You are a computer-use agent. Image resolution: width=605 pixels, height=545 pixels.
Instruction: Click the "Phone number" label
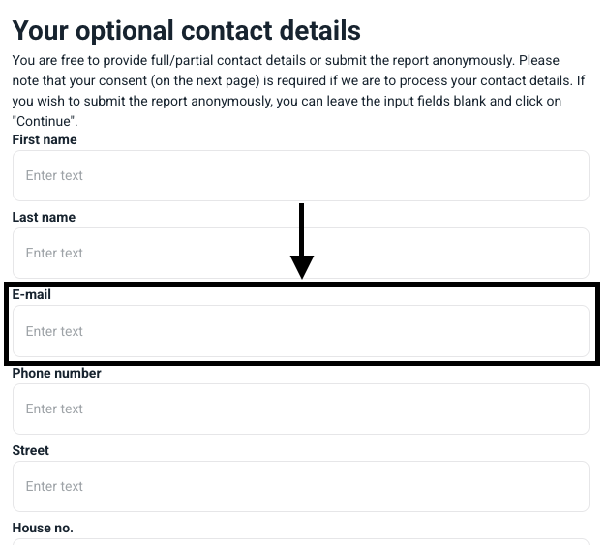coord(56,373)
